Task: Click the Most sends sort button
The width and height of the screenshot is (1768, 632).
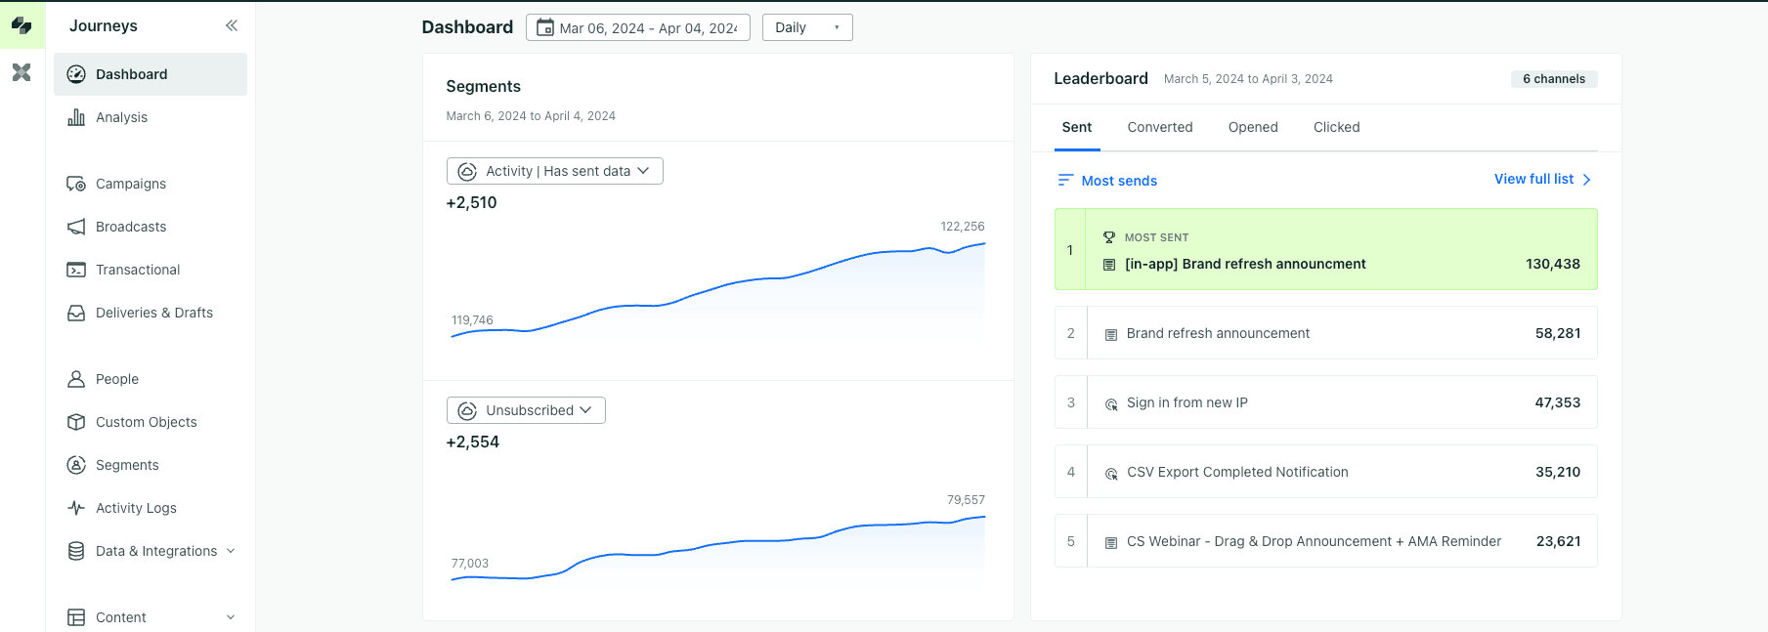Action: 1107,181
